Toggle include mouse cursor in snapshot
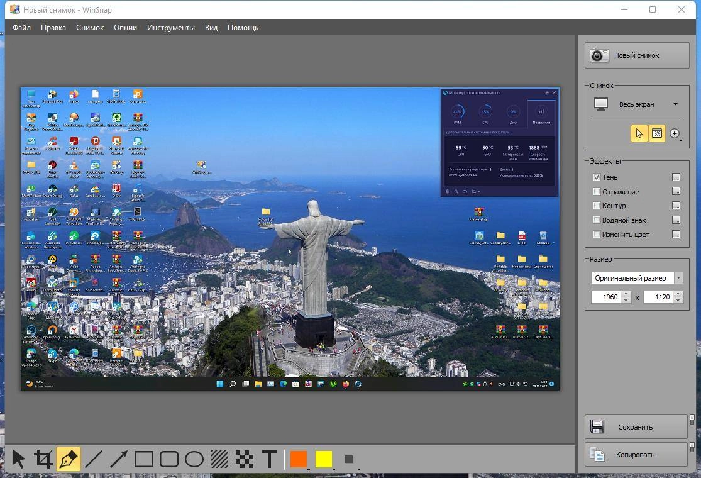 639,133
